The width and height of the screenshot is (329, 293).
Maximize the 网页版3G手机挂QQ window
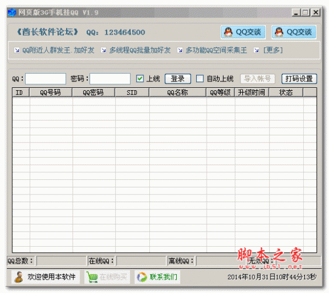[x=306, y=13]
